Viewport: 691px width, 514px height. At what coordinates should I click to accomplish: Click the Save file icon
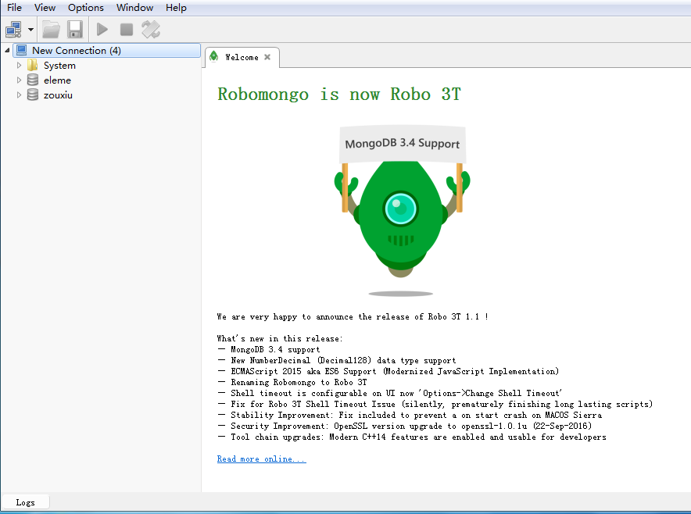(73, 29)
